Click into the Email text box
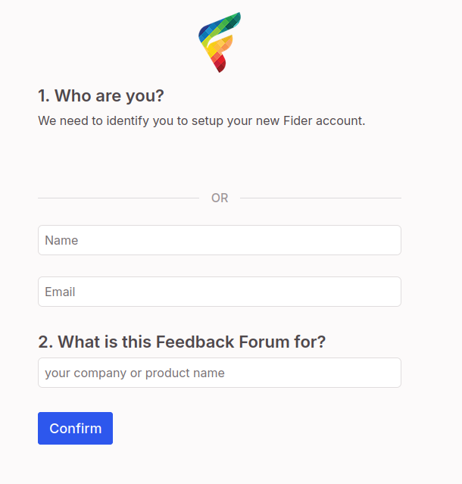 click(219, 292)
